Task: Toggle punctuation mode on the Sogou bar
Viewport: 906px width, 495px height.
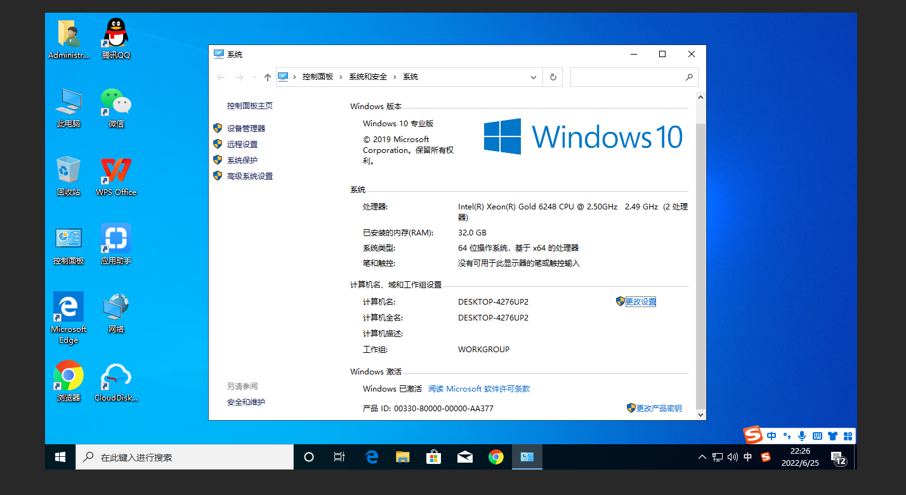Action: pyautogui.click(x=787, y=436)
